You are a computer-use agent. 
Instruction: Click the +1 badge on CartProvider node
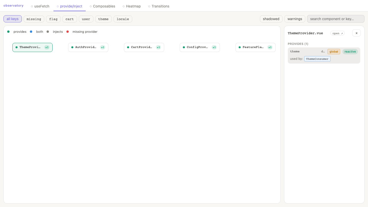pos(158,47)
